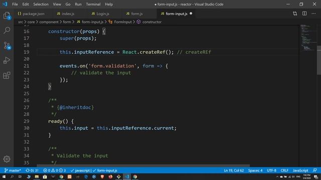Open the File menu
The height and width of the screenshot is (180, 321).
point(15,4)
